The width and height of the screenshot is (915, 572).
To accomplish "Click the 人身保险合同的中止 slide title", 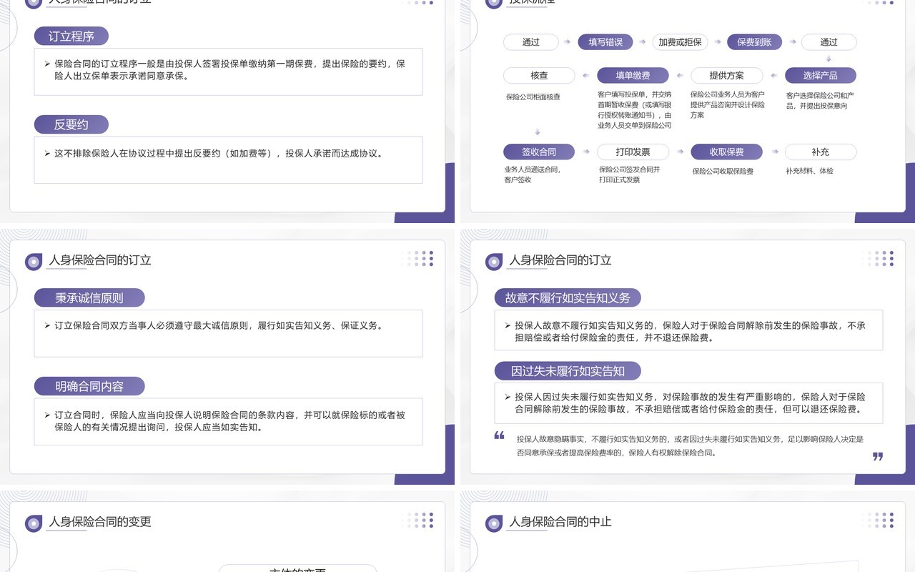I will click(560, 522).
